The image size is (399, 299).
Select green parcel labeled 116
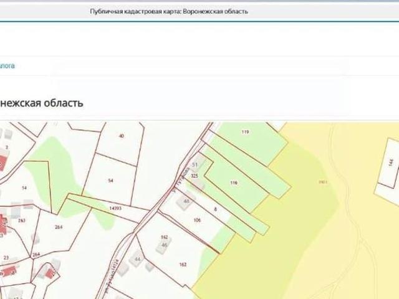coord(234,183)
